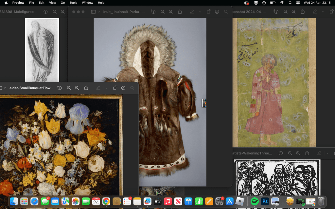
Task: Click the search icon in the elder-SmallBouquetFlowers toolbar
Action: [132, 88]
